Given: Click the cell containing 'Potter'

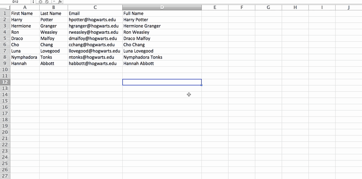Looking at the screenshot, I should pyautogui.click(x=53, y=20).
